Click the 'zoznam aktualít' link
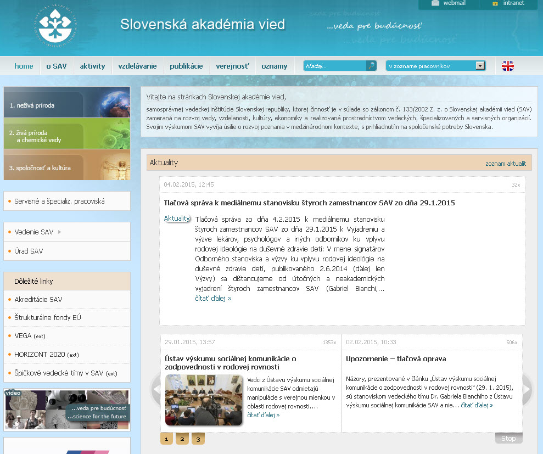 point(505,164)
